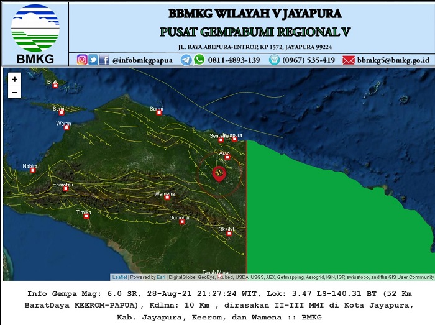The height and width of the screenshot is (325, 435).
Task: Click the JL. RAYA ABEPURA-ENTROP address line
Action: click(x=255, y=47)
